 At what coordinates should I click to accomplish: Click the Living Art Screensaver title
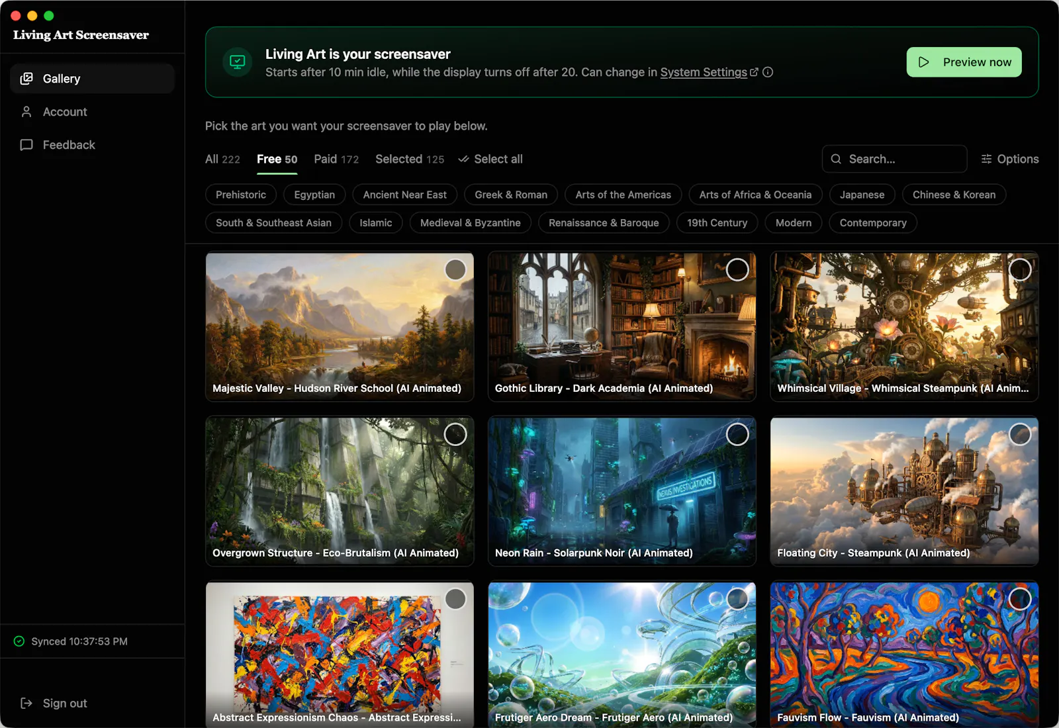tap(81, 35)
